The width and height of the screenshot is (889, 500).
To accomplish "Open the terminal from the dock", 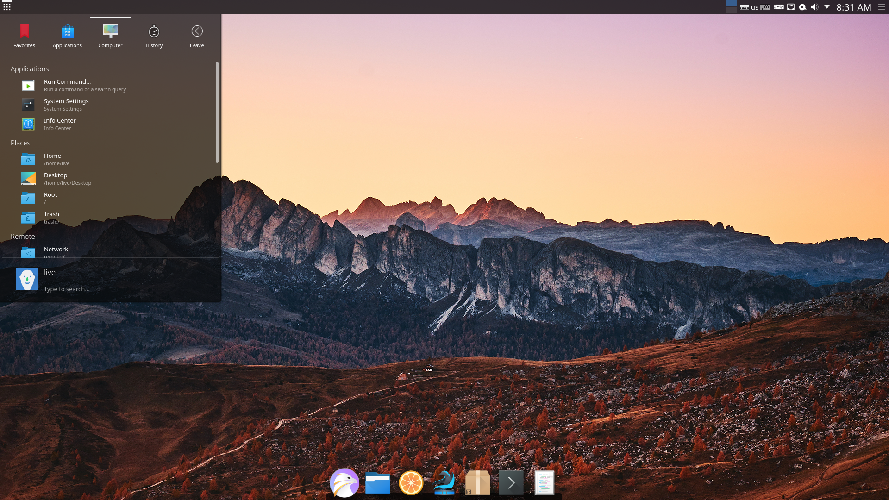I will 511,482.
